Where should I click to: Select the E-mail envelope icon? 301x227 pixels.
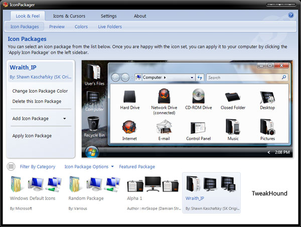point(164,127)
